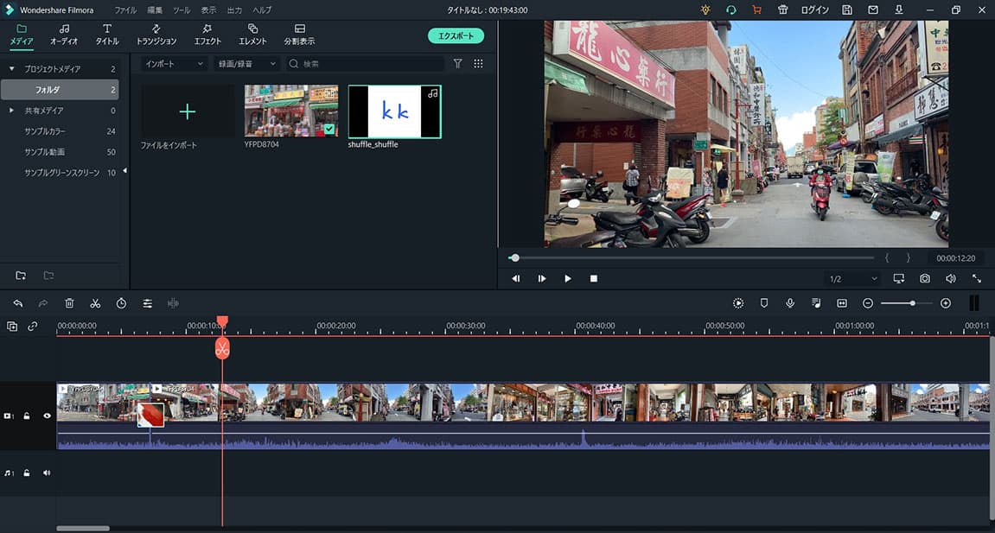Click the timeline zoom slider handle
This screenshot has height=533, width=995.
click(912, 303)
